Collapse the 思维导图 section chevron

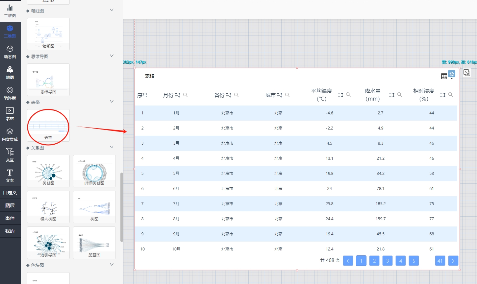pyautogui.click(x=112, y=56)
